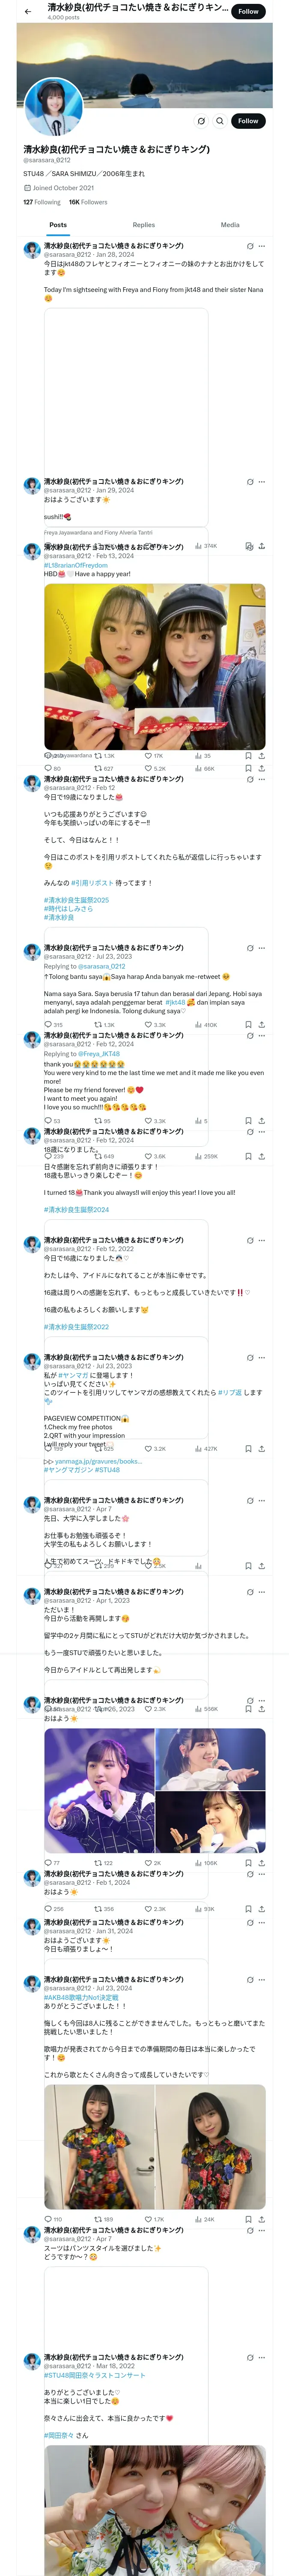Switch to the Replies tab
The image size is (289, 2576).
(x=143, y=225)
